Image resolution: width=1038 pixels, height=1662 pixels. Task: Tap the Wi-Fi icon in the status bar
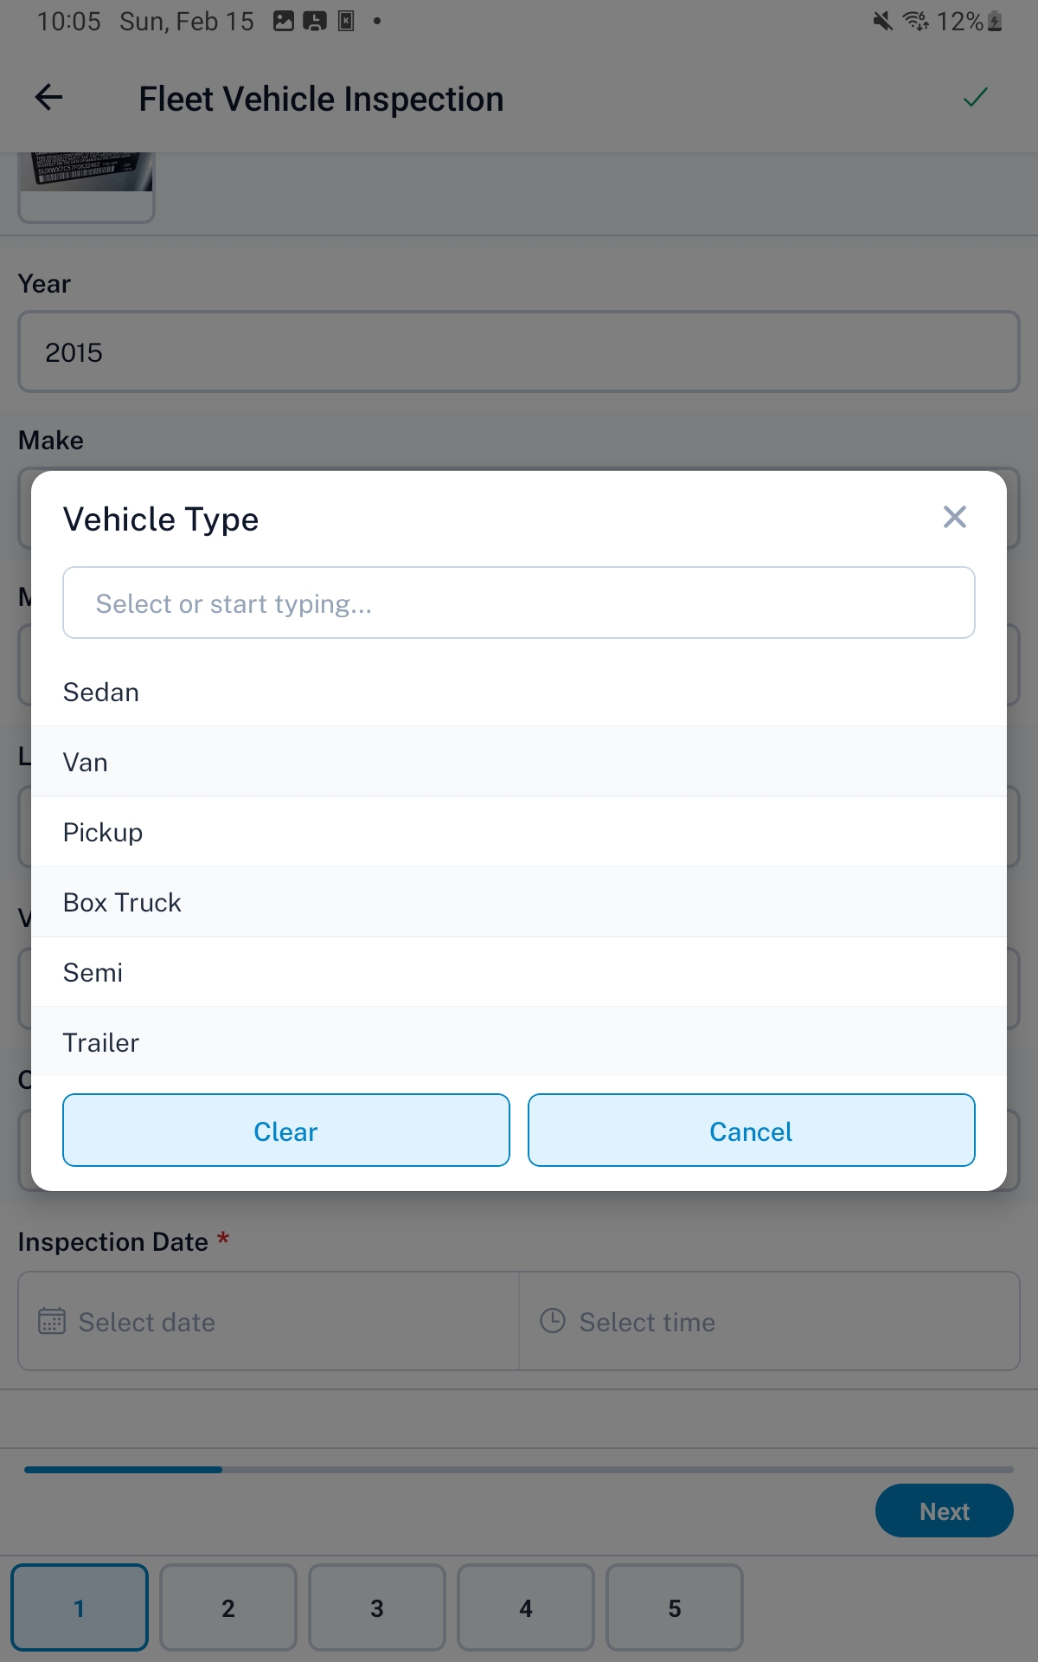point(914,21)
